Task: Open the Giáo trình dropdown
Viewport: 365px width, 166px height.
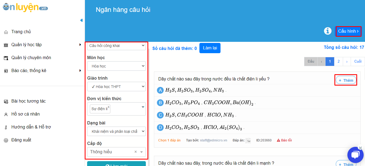Action: pos(116,87)
